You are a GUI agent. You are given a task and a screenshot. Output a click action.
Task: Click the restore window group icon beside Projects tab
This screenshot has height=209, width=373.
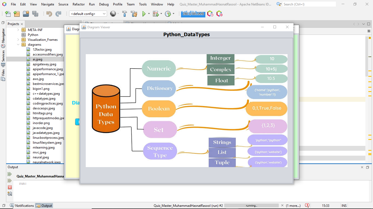coord(3,23)
